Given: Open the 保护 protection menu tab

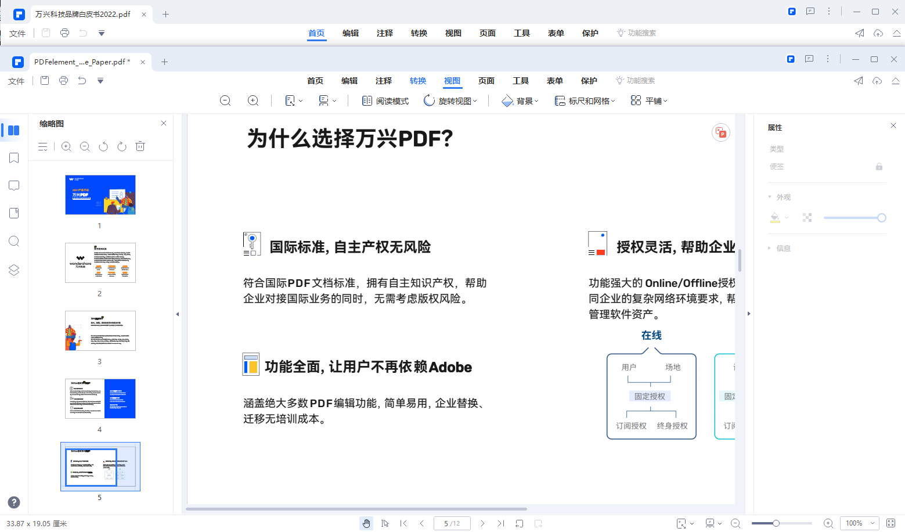Looking at the screenshot, I should coord(589,81).
